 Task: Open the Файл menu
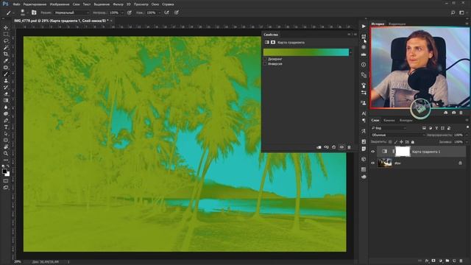click(16, 4)
